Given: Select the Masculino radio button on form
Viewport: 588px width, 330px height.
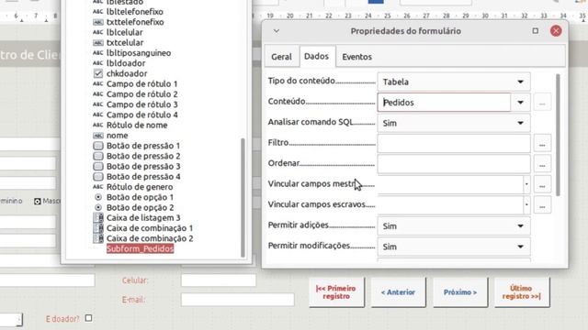Looking at the screenshot, I should [37, 202].
